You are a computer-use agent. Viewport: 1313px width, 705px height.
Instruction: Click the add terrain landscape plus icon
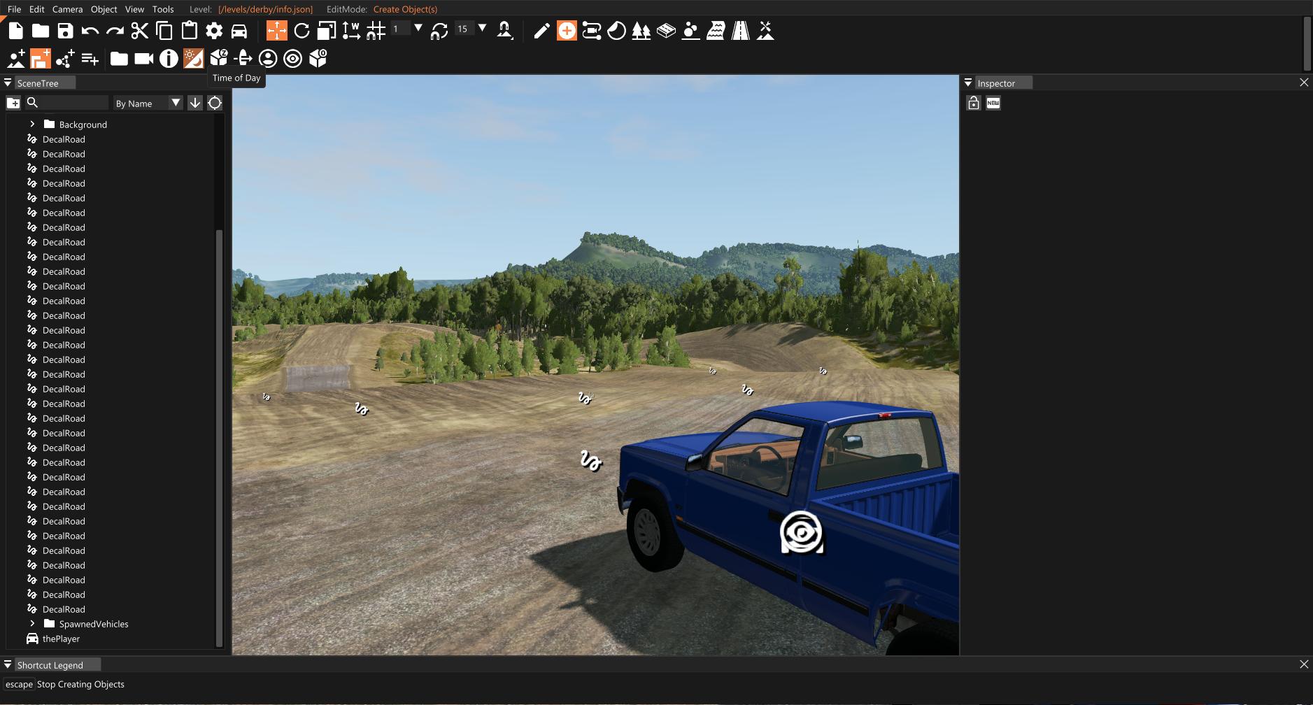click(16, 59)
